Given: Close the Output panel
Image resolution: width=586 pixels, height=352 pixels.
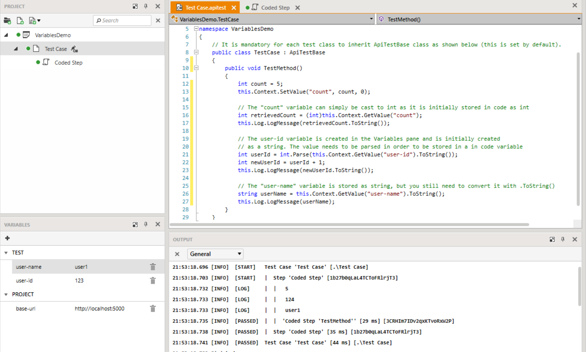Looking at the screenshot, I should [x=575, y=239].
